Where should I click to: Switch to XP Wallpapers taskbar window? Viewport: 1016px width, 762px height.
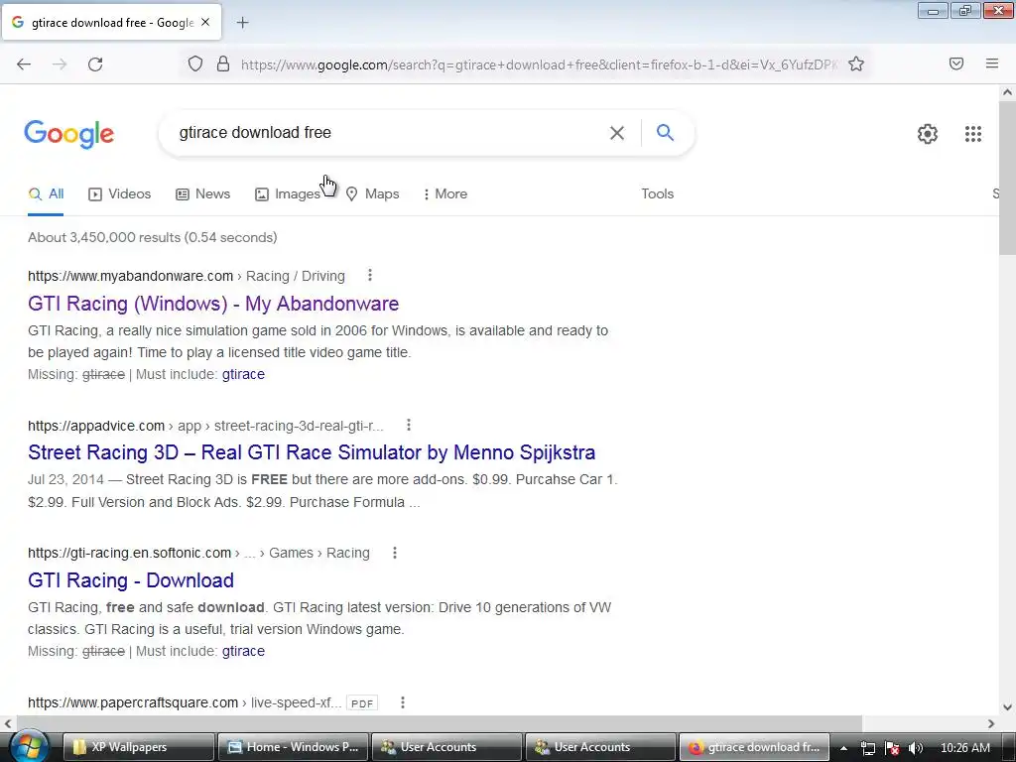[139, 747]
